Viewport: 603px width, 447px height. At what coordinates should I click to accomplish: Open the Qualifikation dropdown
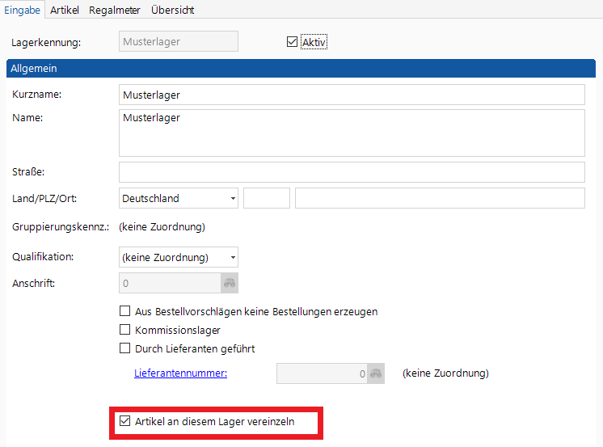[x=233, y=258]
